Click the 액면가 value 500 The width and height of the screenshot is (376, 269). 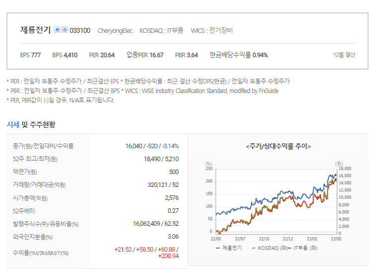pos(174,172)
